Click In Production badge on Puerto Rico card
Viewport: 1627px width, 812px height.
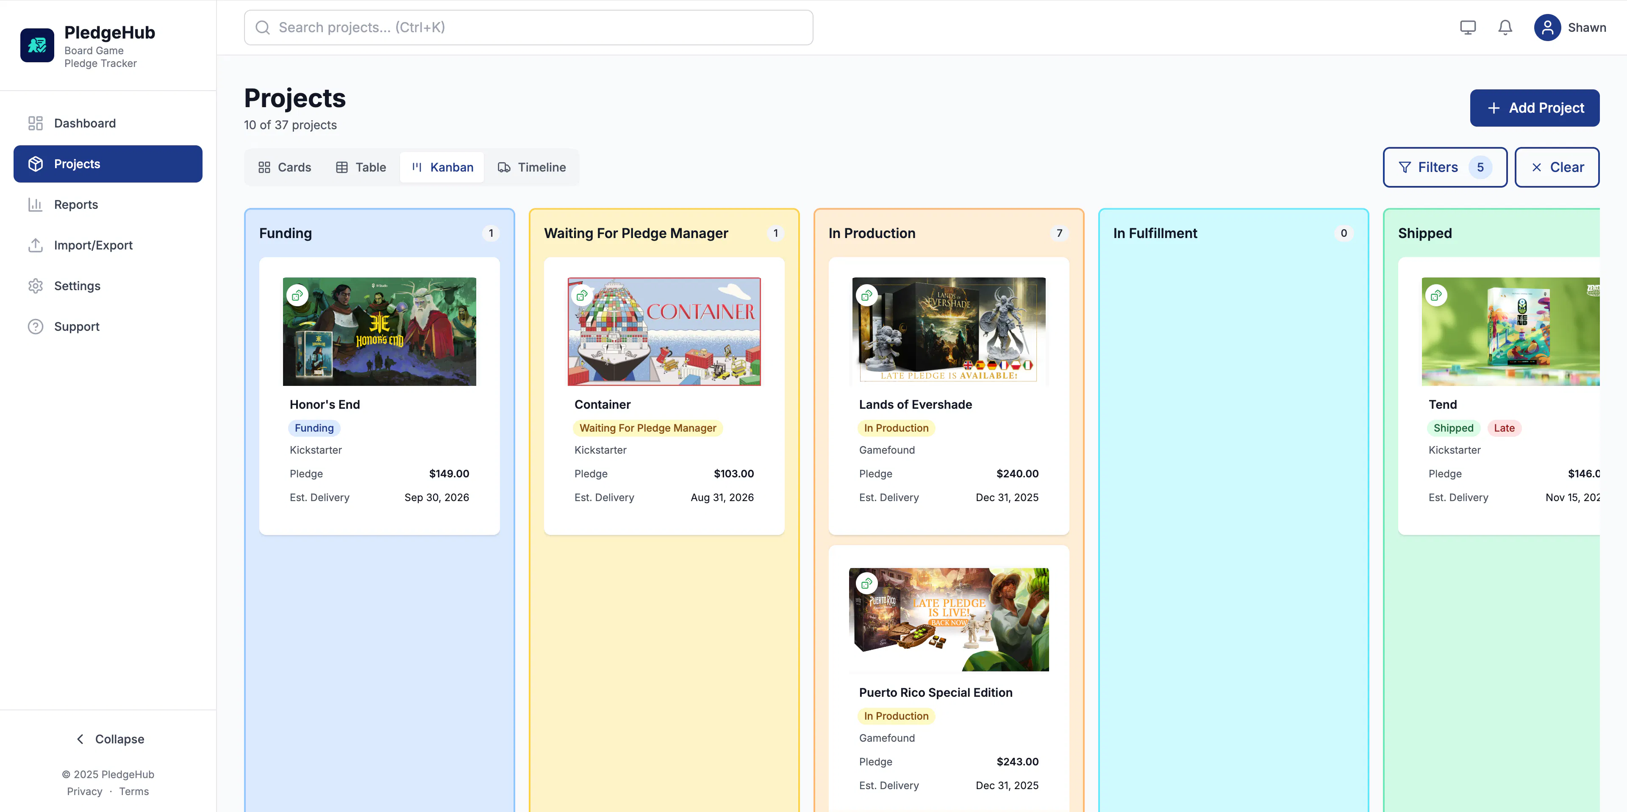coord(896,716)
